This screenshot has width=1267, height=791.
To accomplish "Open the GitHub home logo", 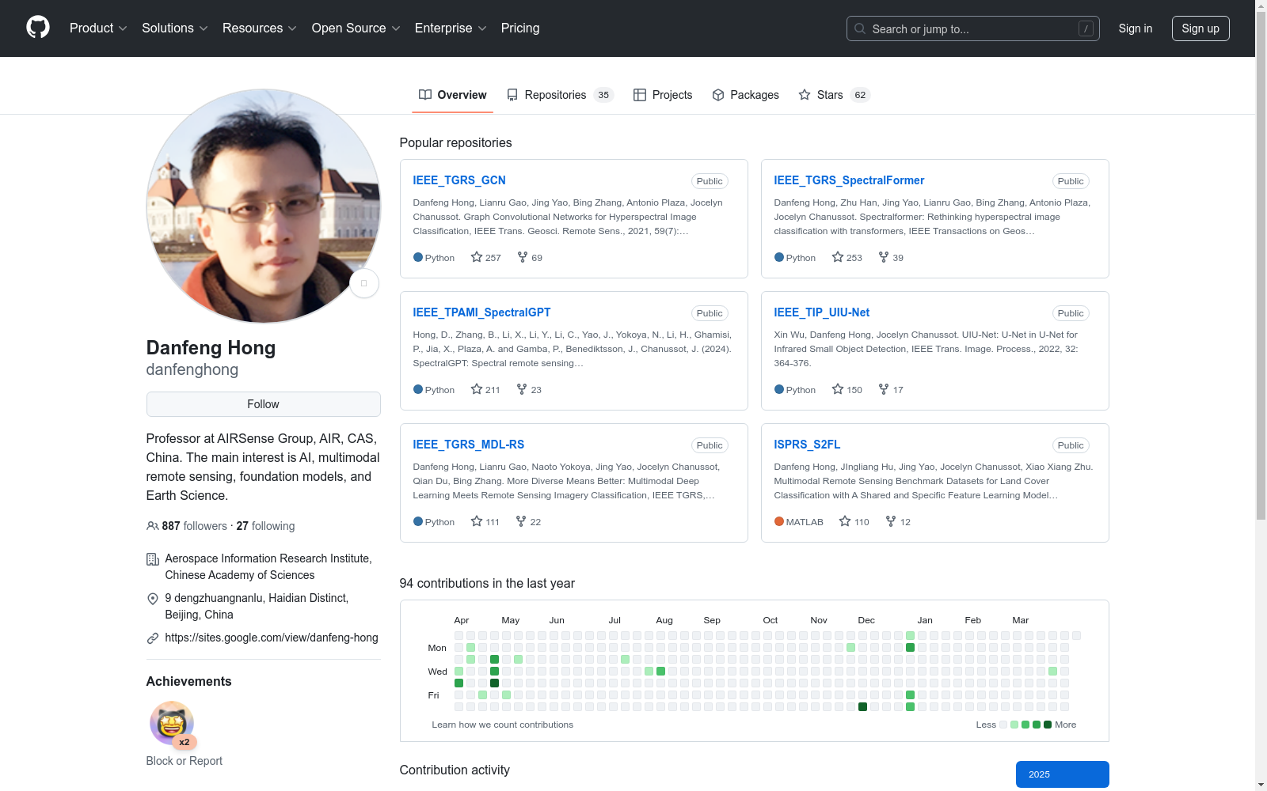I will [38, 28].
